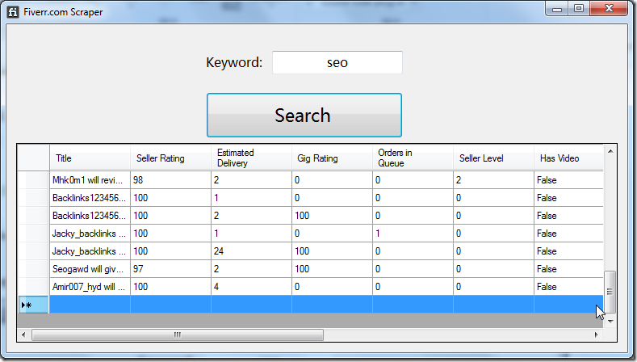Sort by Seller Rating column header

tap(170, 158)
